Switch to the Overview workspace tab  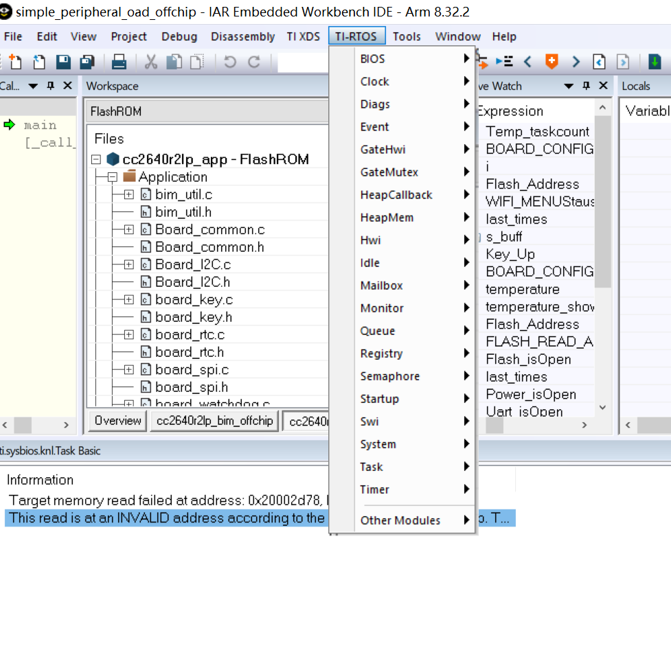[x=117, y=421]
